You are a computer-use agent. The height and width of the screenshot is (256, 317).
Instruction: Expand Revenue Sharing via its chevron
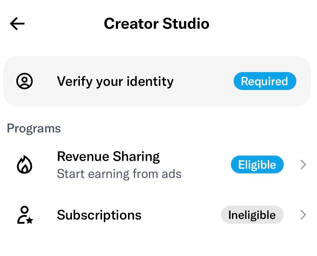point(303,164)
